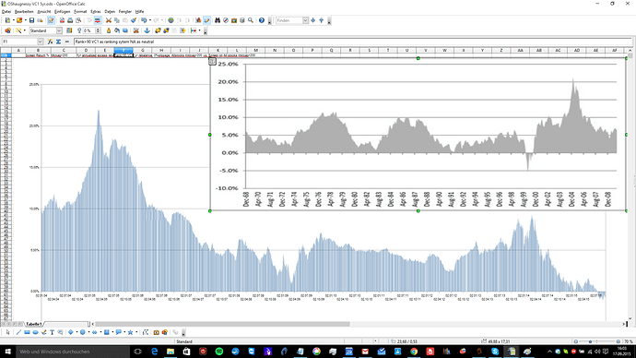Screen dimensions: 636x358
Task: Click the formula input line
Action: (x=352, y=42)
